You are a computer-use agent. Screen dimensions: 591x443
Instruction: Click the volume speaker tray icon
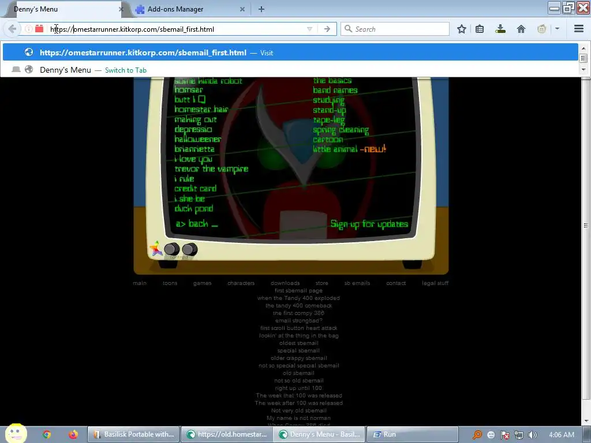click(532, 435)
